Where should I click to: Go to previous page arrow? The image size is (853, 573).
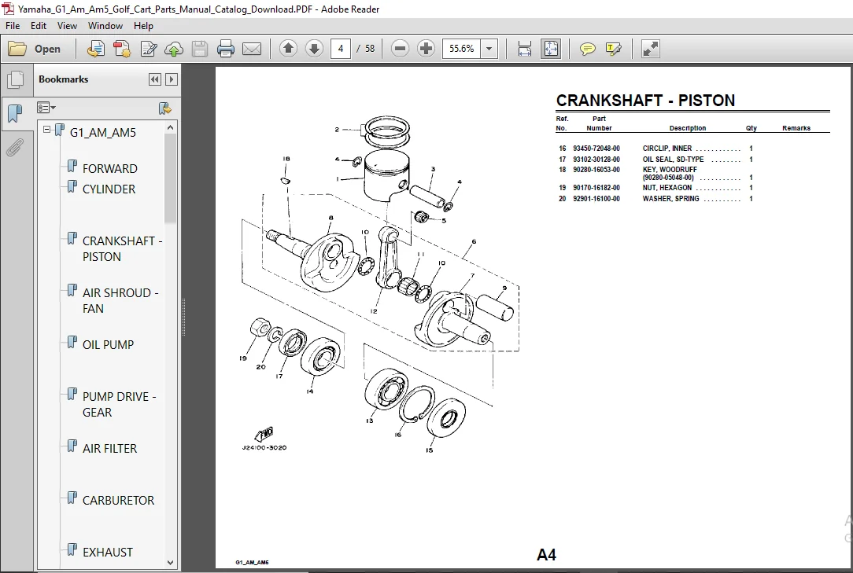(288, 49)
